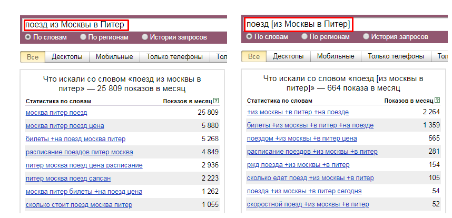Image resolution: width=452 pixels, height=218 pixels.
Task: Click the value '2 264' in right table
Action: click(x=431, y=112)
